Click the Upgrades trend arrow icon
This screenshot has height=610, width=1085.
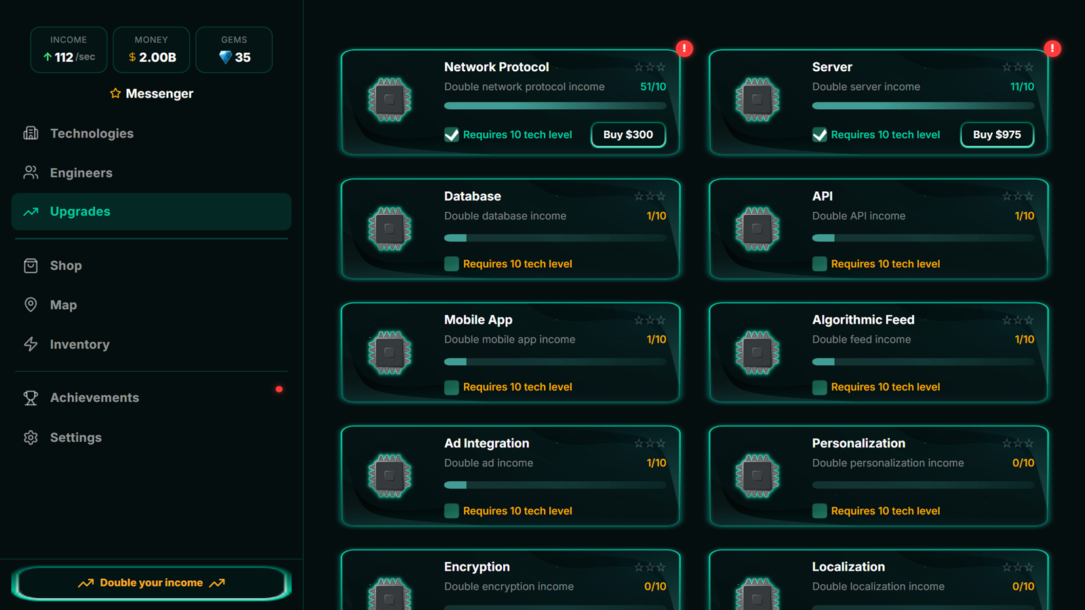point(31,211)
